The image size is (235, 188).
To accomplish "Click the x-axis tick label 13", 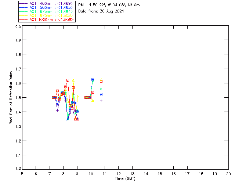I will 132,174.
